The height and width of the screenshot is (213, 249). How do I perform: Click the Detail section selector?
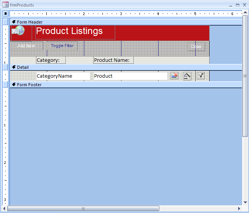(x=5, y=67)
